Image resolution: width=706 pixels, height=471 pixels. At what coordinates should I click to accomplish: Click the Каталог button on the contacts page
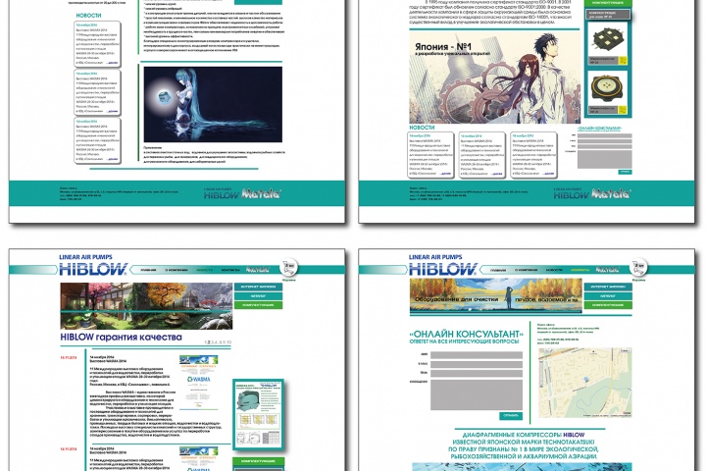[x=608, y=296]
